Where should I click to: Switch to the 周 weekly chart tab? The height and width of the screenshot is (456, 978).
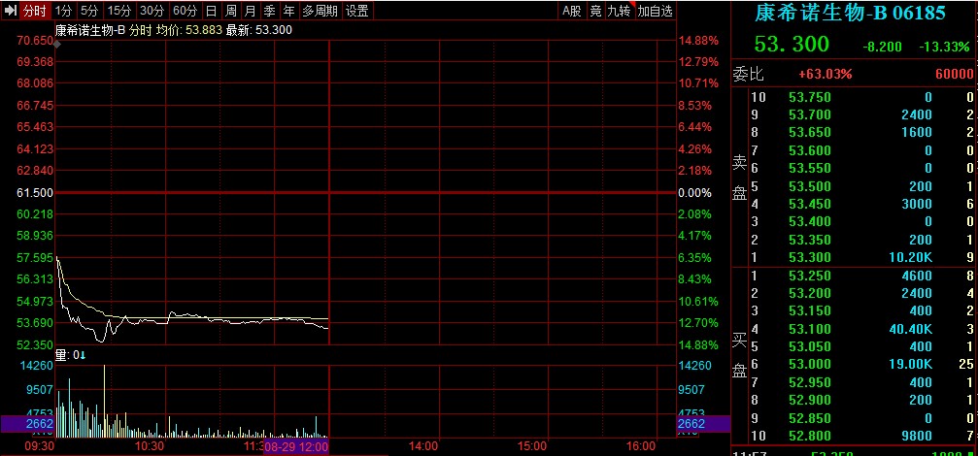(231, 11)
